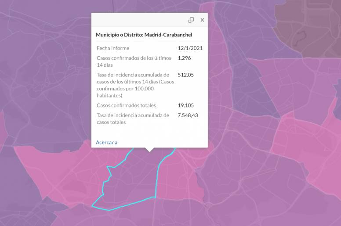The image size is (341, 226).
Task: Click the 512,05 incidence rate value
Action: [x=186, y=75]
